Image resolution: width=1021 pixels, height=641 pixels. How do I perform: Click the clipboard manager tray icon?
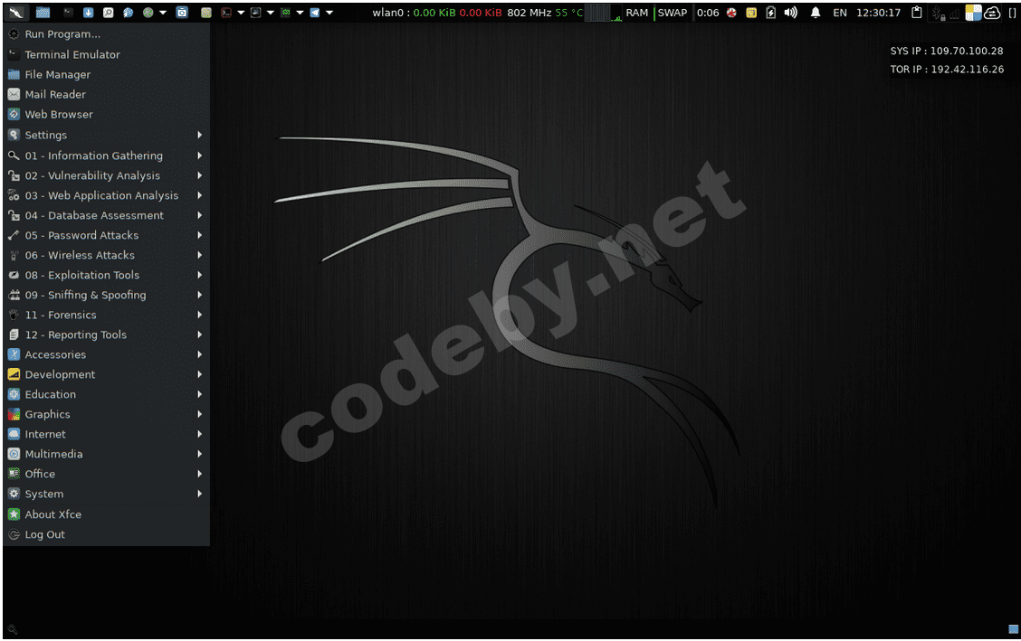coord(917,13)
